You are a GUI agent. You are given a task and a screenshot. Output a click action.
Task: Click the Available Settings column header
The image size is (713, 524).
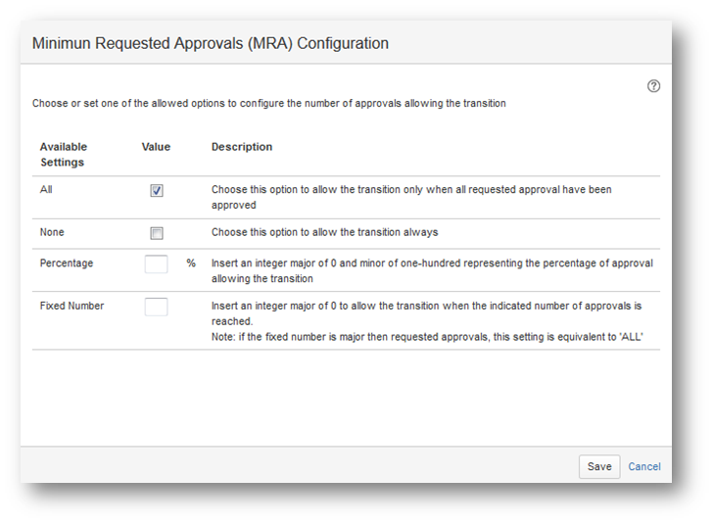tap(63, 155)
